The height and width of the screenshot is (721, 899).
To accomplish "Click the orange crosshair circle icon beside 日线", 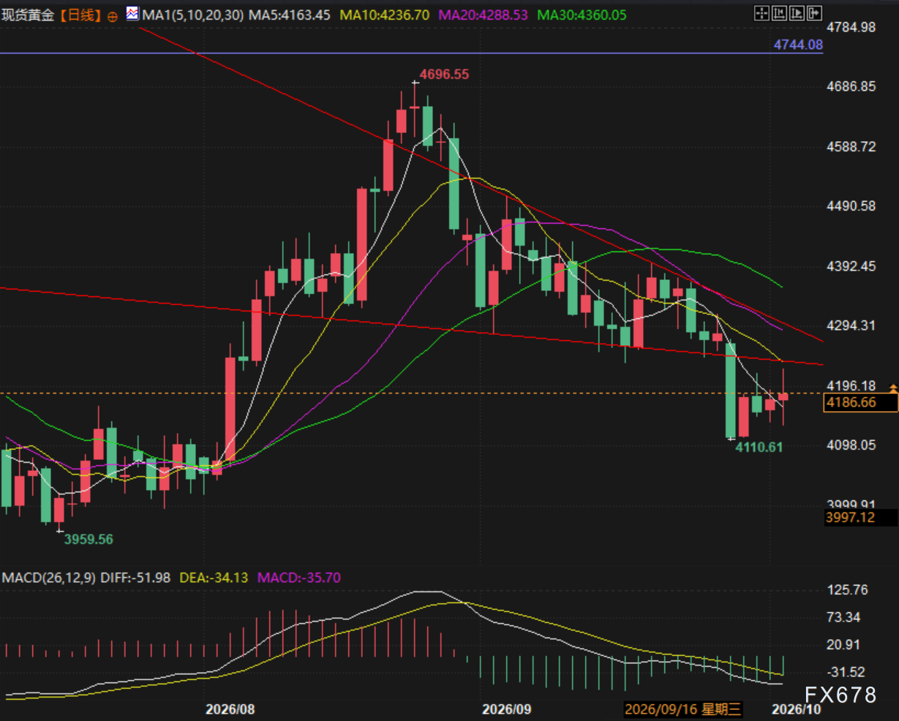I will coord(112,15).
